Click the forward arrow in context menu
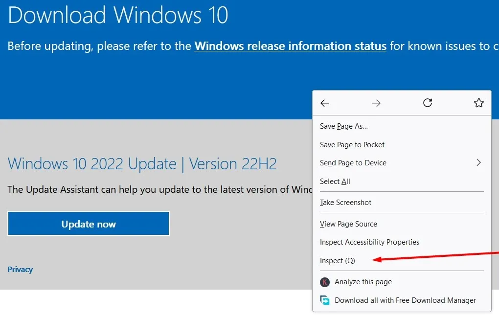The width and height of the screenshot is (499, 318). [x=376, y=103]
